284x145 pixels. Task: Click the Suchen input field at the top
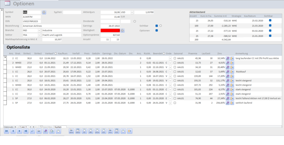72,12
